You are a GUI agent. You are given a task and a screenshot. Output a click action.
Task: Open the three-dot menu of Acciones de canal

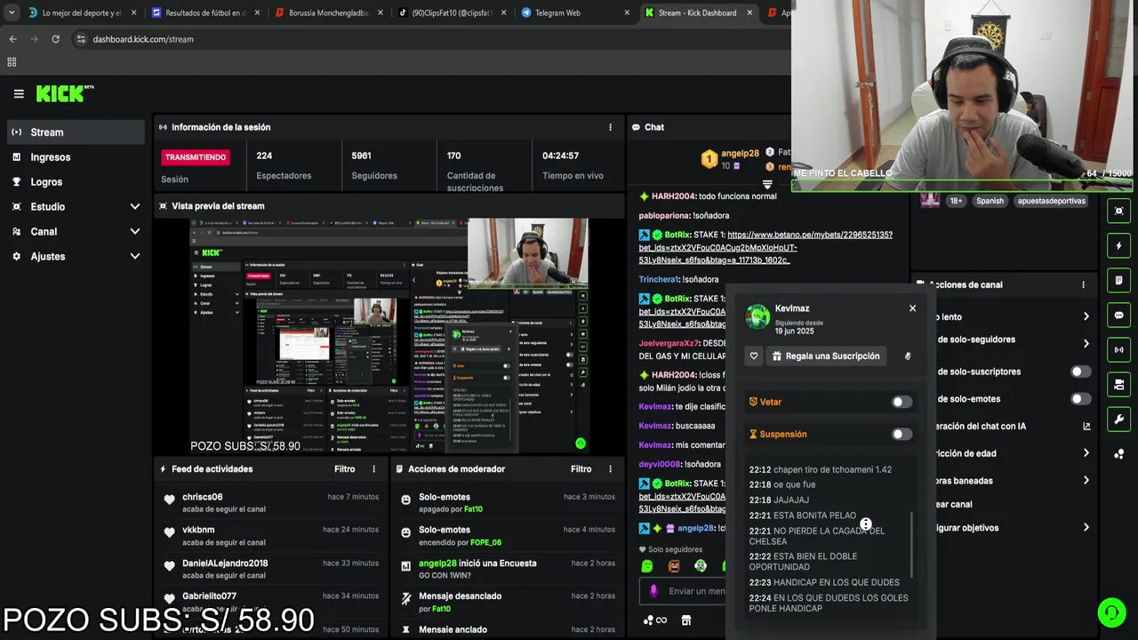(x=1083, y=284)
